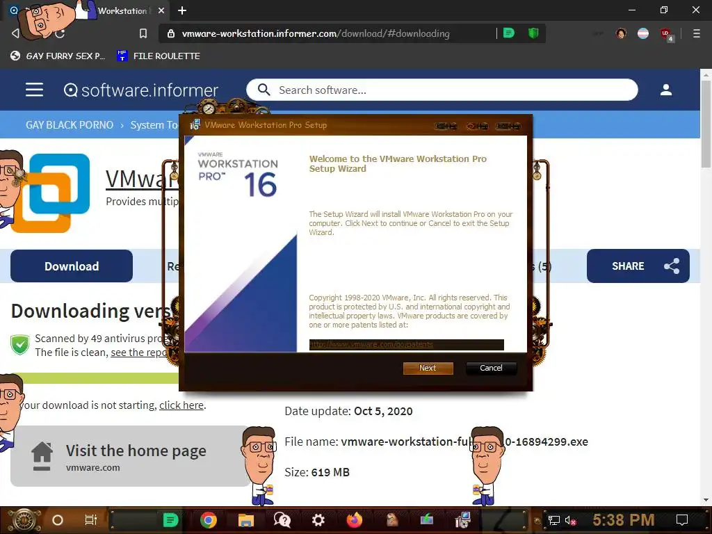Open the green chat app on taskbar

170,520
